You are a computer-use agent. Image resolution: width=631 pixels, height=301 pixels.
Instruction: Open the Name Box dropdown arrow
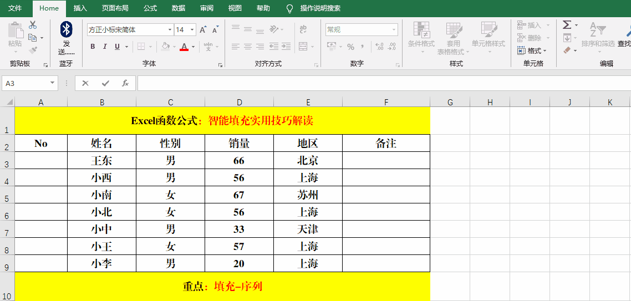53,83
